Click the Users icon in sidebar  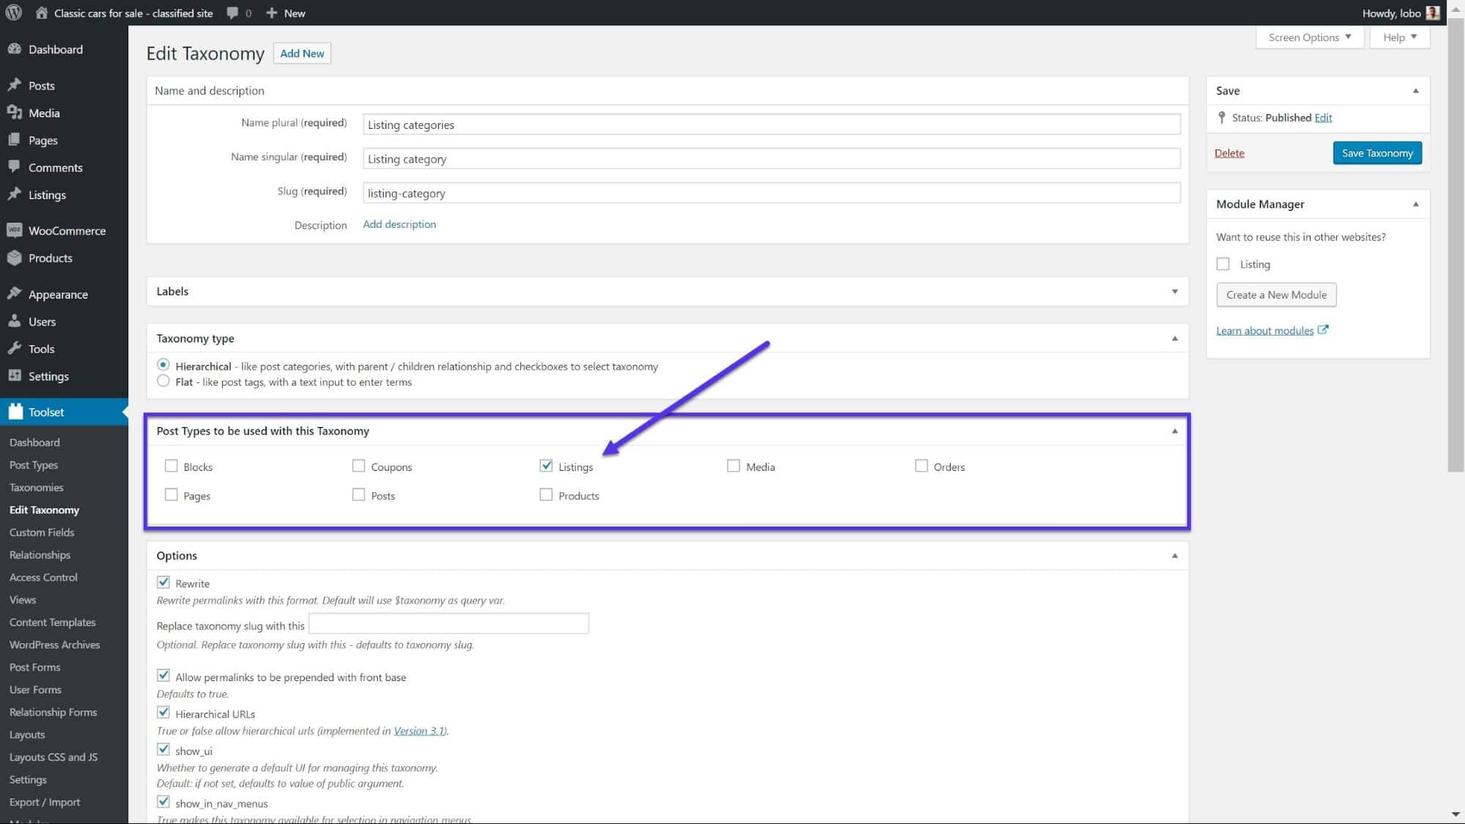14,321
